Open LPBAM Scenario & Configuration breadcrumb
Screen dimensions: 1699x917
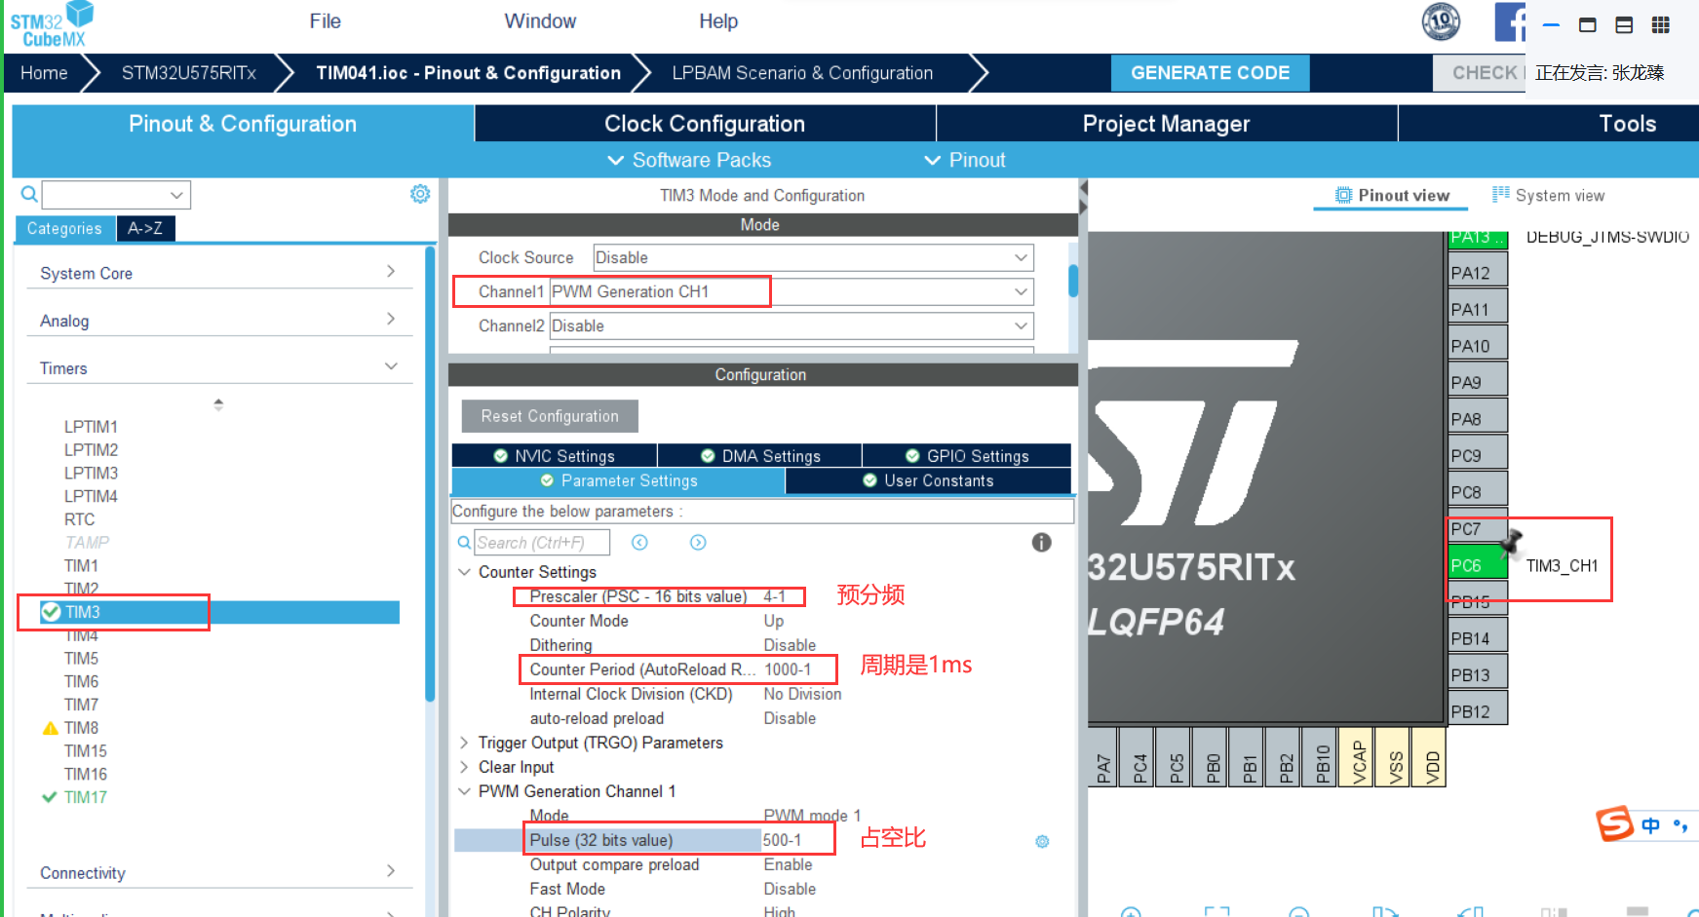coord(802,73)
